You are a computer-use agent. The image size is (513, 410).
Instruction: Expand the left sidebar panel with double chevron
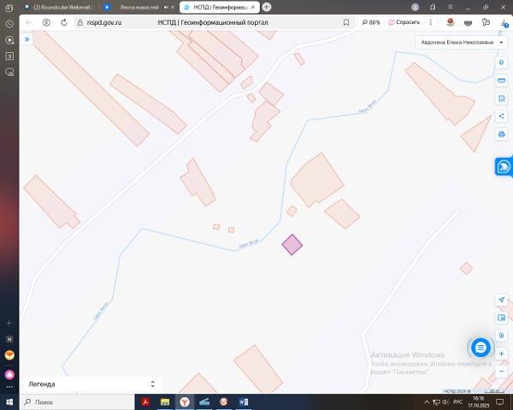point(27,39)
